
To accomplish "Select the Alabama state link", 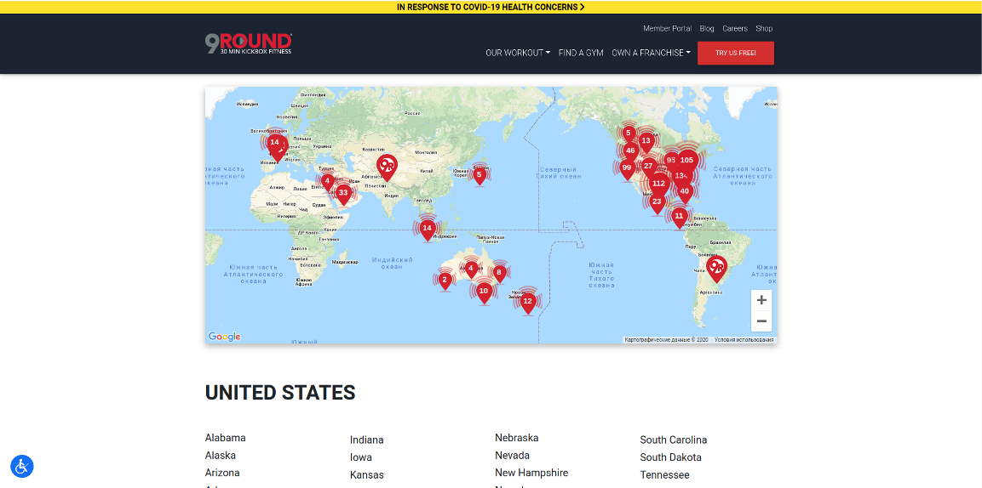I will pyautogui.click(x=226, y=438).
